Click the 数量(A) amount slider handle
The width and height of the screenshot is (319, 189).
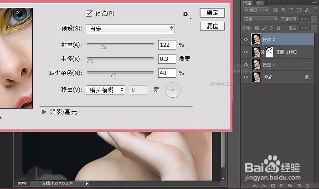(103, 47)
